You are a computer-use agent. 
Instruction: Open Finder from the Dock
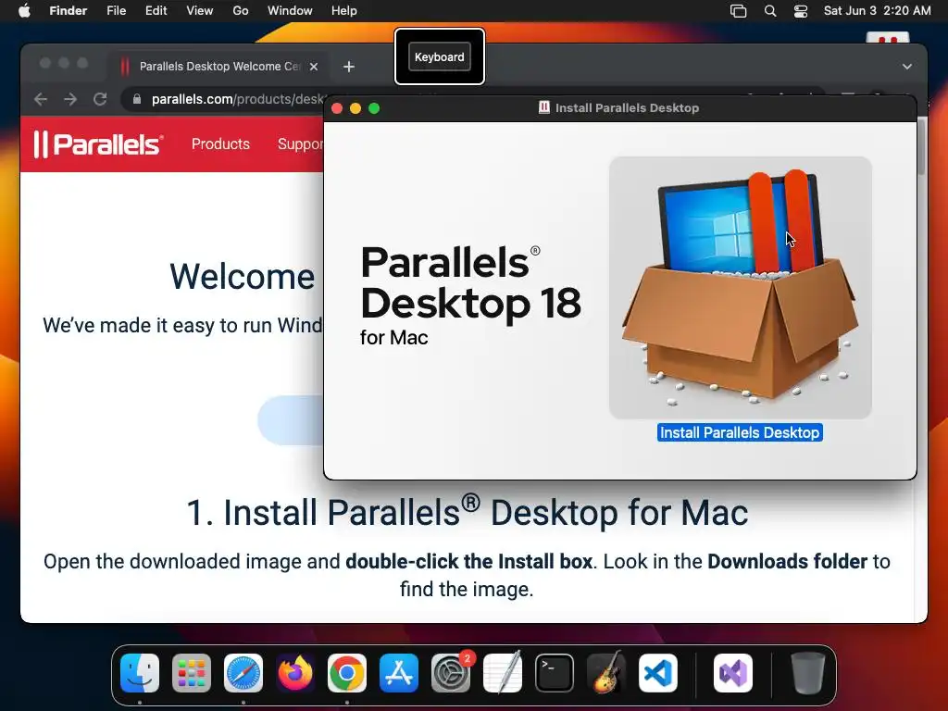(140, 673)
